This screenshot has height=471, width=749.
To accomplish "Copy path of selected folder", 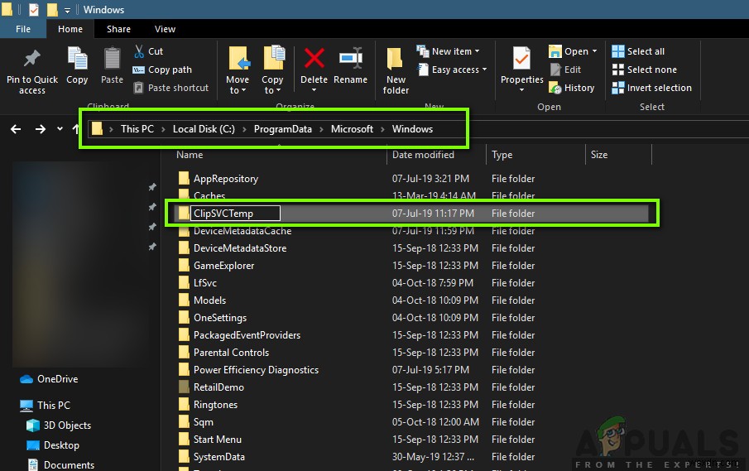I will tap(162, 70).
